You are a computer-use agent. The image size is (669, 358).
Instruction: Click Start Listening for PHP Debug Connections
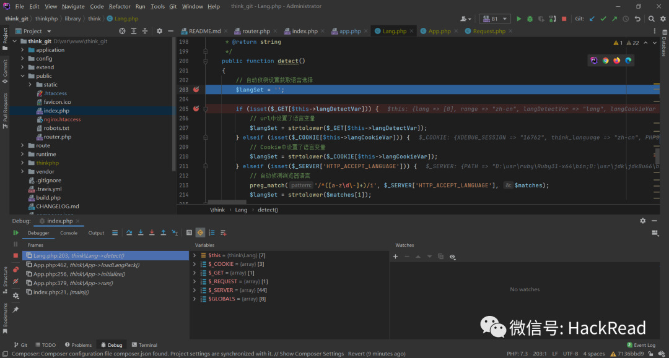[553, 19]
